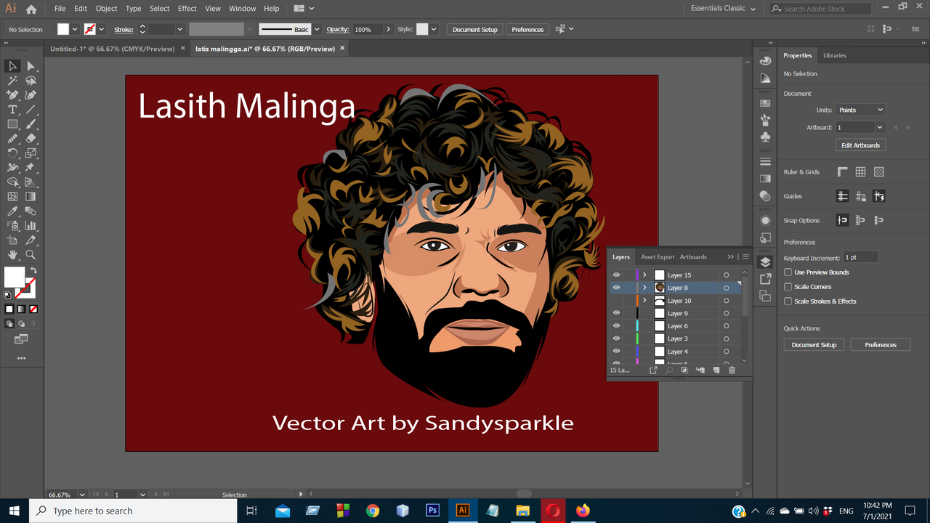The height and width of the screenshot is (523, 930).
Task: Click the fill color swatch in control bar
Action: pyautogui.click(x=63, y=29)
